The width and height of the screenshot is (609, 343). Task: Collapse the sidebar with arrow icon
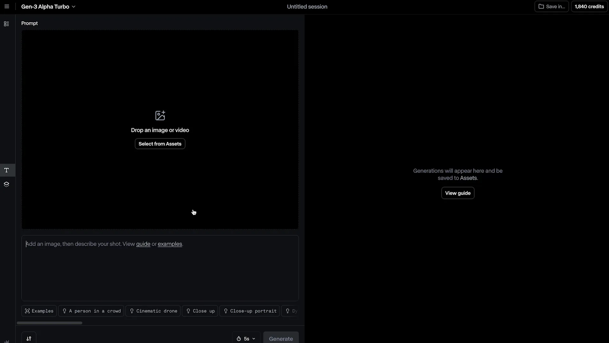[6, 341]
